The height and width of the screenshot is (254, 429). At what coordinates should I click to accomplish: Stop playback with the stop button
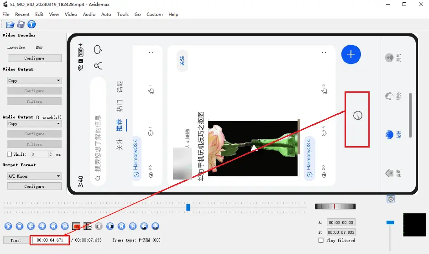(20, 226)
